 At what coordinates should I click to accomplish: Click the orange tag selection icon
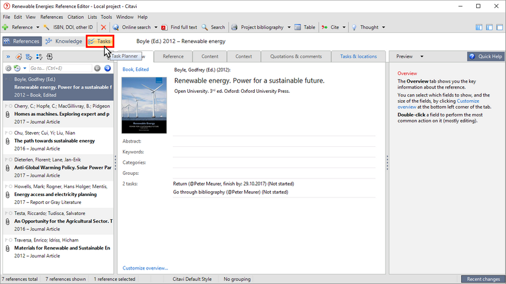(19, 57)
